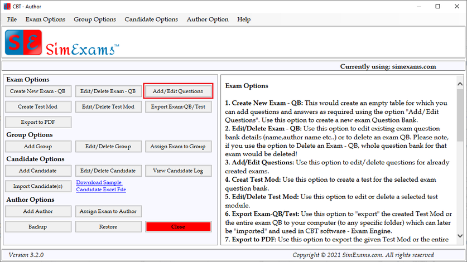Click Edit/Delete Group button
This screenshot has width=467, height=262.
108,147
